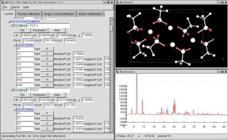Open the Help menu
Image resolution: width=228 pixels, height=140 pixels.
click(26, 7)
